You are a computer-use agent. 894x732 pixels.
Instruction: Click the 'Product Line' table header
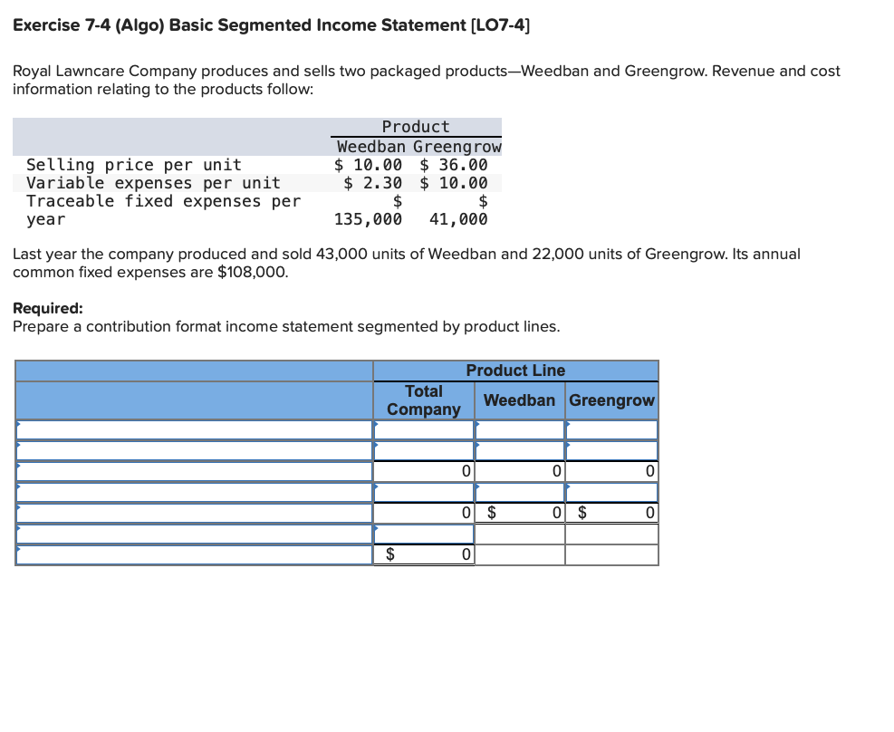pyautogui.click(x=515, y=371)
